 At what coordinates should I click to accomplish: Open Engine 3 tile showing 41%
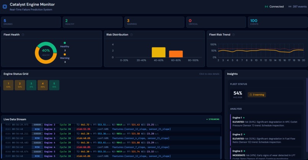click(31, 85)
